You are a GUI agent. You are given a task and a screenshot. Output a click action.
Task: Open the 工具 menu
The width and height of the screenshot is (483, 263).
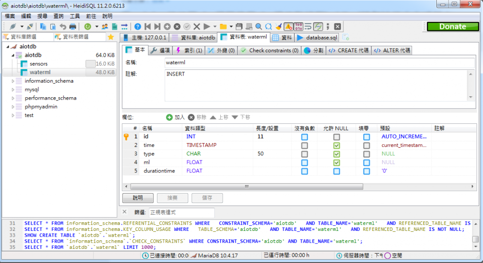[x=75, y=16]
